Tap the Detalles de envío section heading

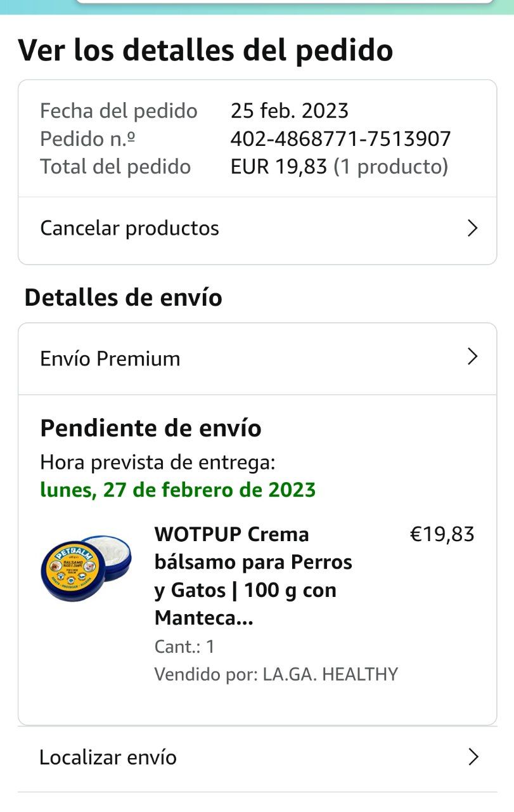click(x=123, y=298)
